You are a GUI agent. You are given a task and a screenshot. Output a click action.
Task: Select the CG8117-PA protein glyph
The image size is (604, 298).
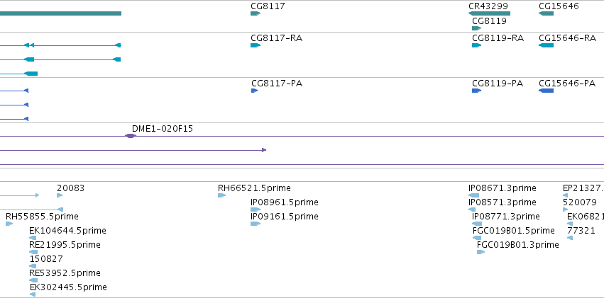(x=254, y=91)
